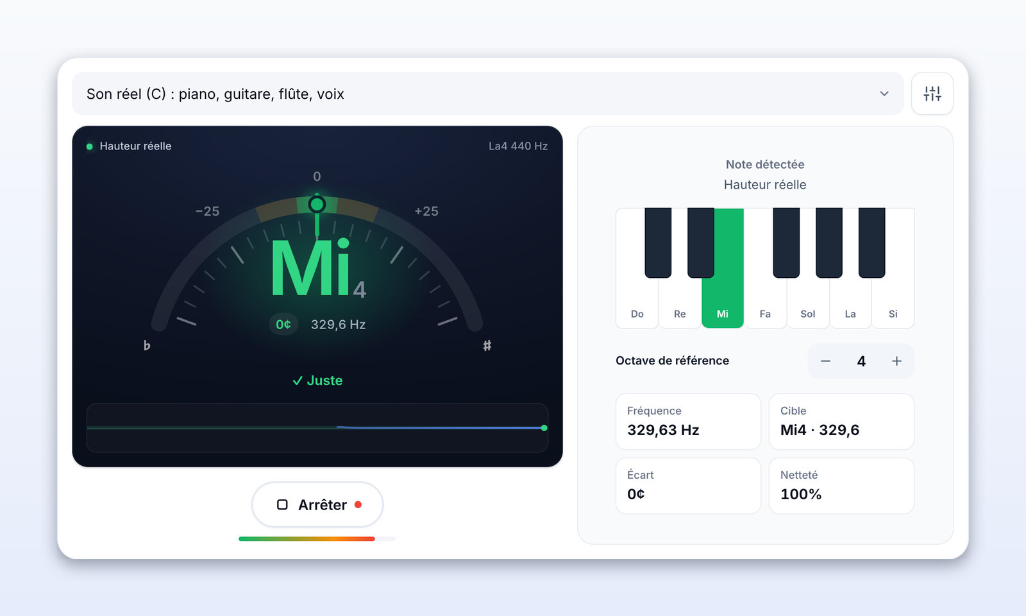Click the black key between La and Si
The image size is (1026, 616).
871,243
